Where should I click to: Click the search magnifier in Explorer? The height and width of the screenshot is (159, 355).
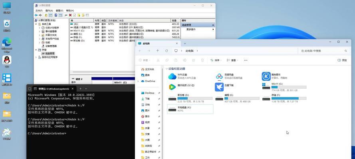point(346,51)
